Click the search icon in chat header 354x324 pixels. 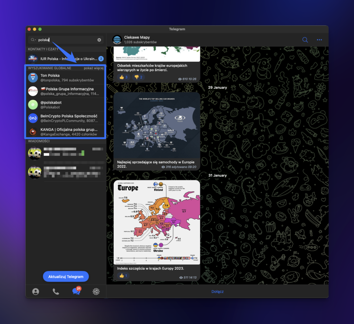pos(305,40)
